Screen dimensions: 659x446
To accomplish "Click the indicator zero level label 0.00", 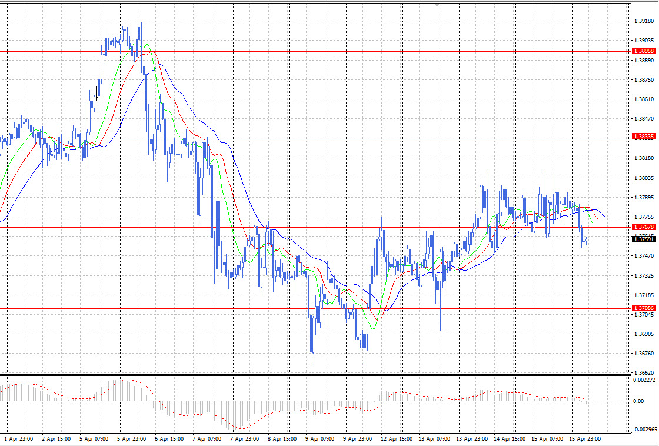I will 638,401.
